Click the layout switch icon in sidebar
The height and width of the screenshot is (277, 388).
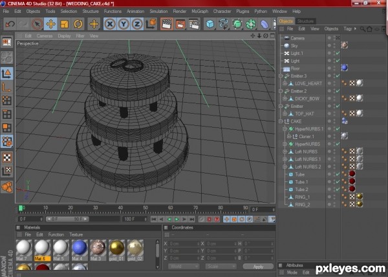6,42
